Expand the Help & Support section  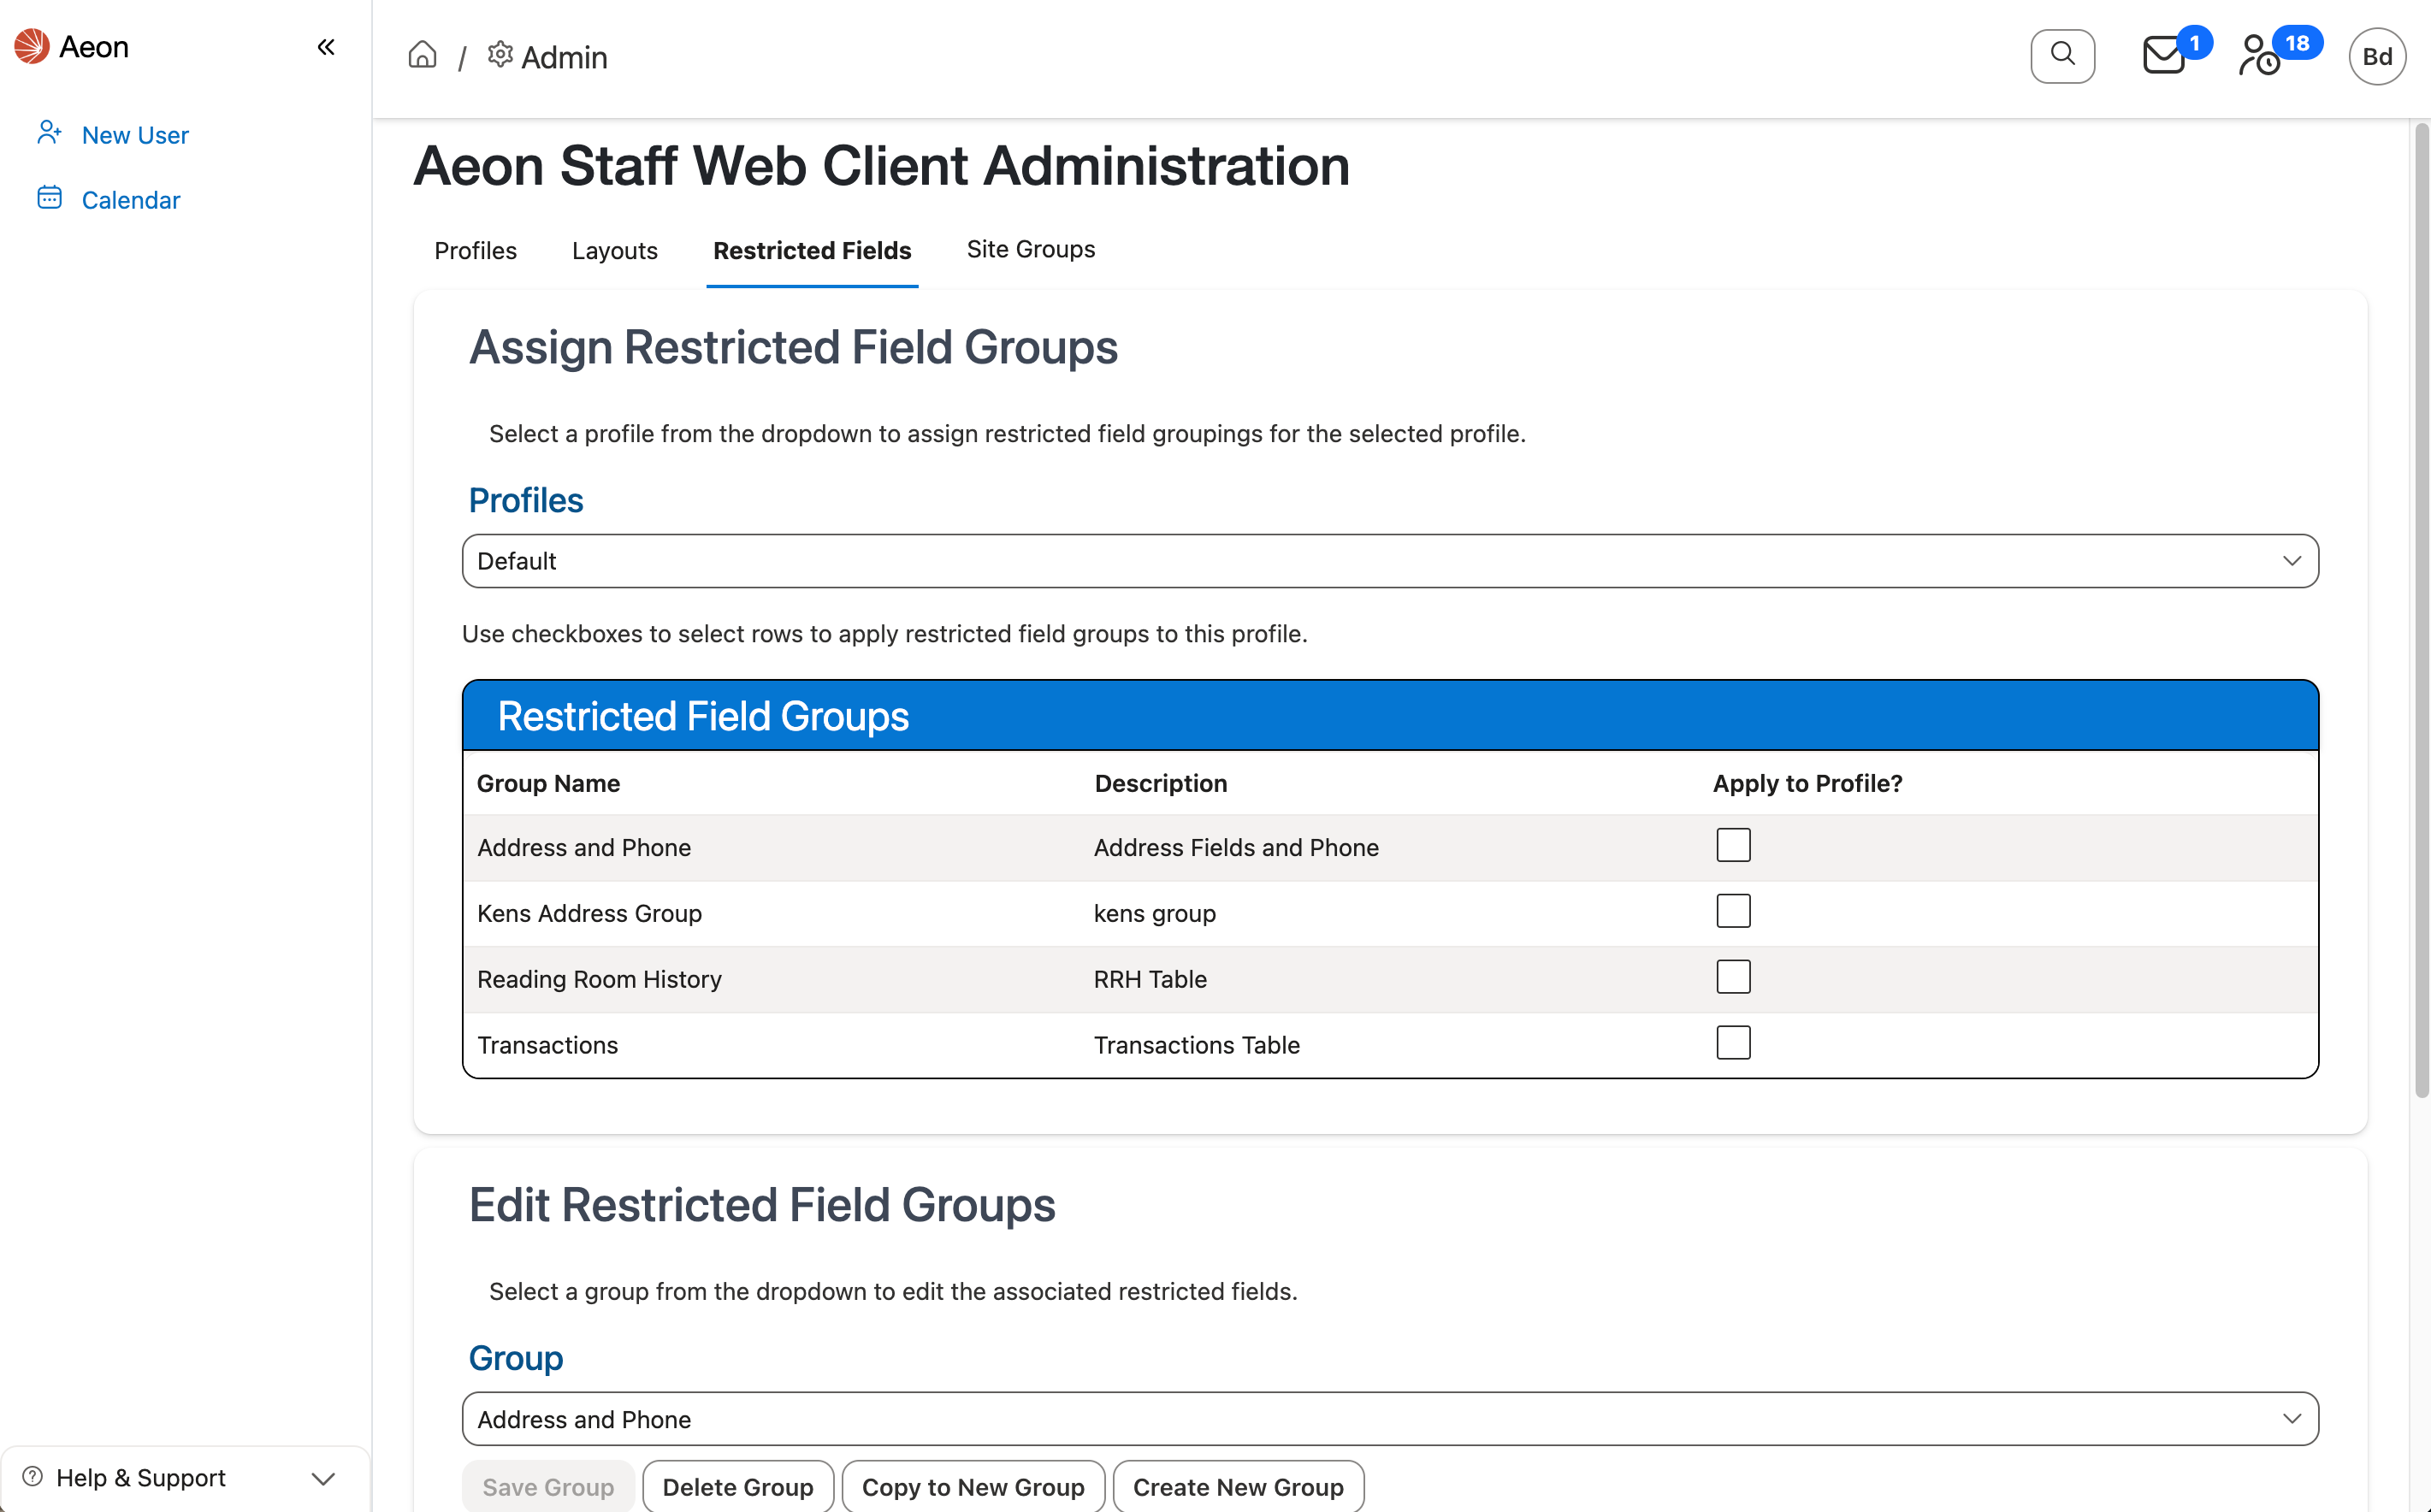[x=322, y=1478]
